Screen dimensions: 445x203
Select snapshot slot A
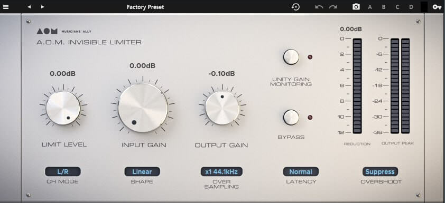(x=370, y=7)
